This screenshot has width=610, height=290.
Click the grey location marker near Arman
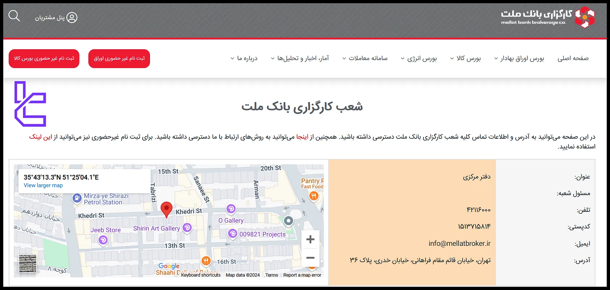coord(288,221)
